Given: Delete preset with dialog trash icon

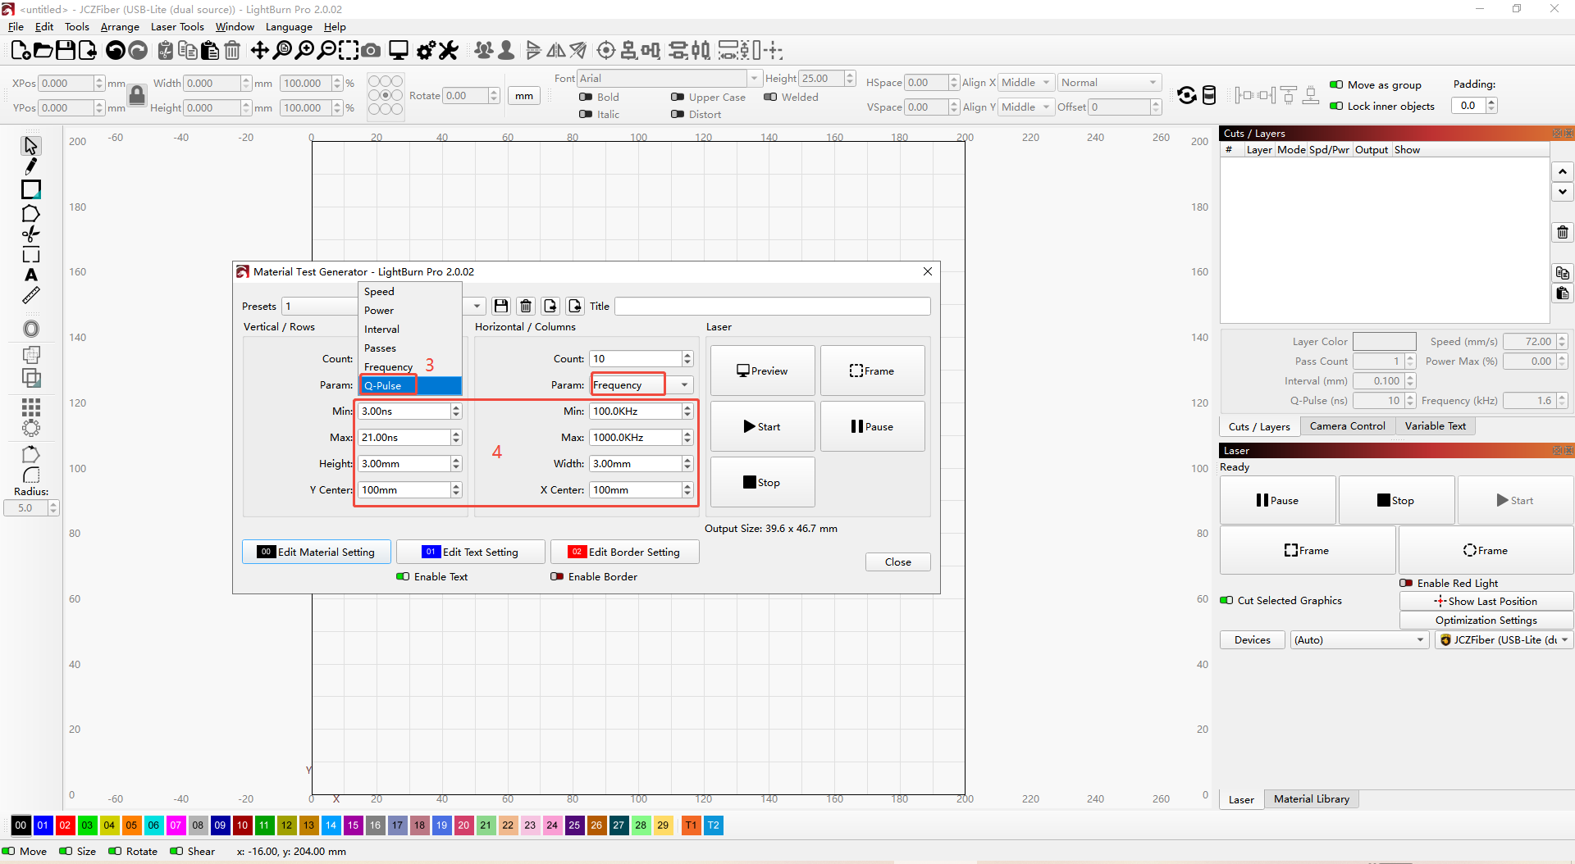Looking at the screenshot, I should click(x=526, y=306).
